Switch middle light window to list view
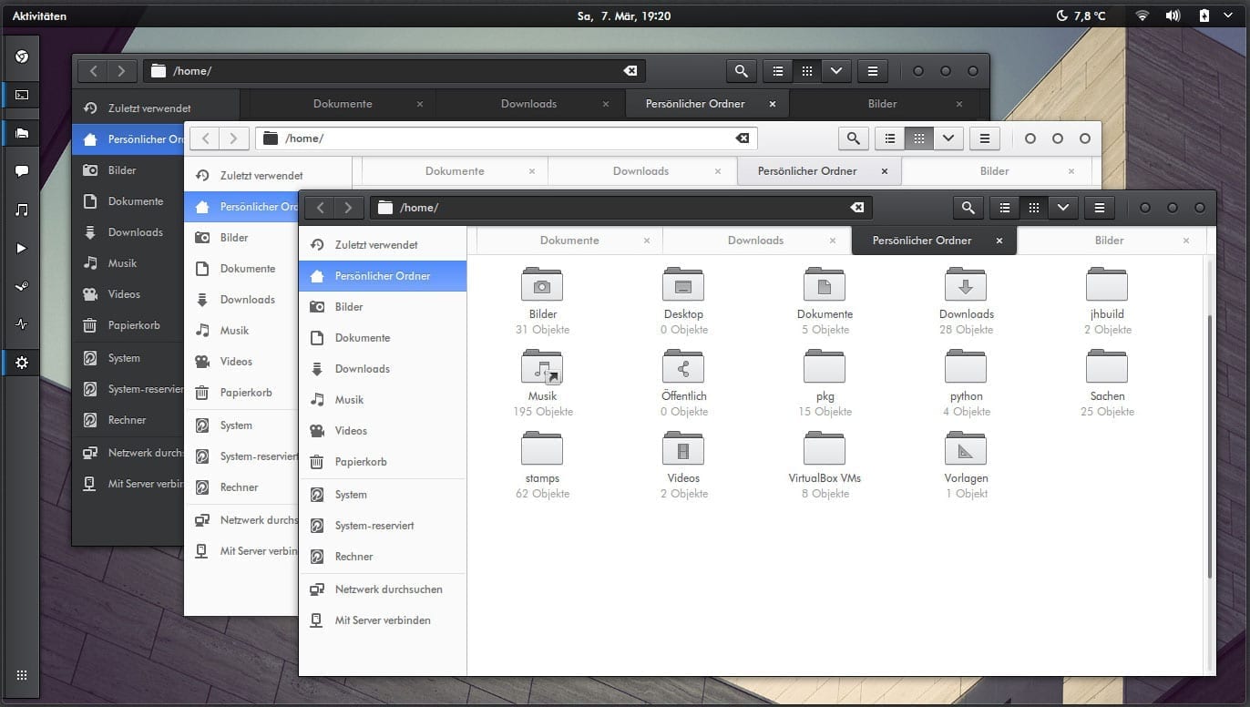Viewport: 1250px width, 707px height. tap(890, 138)
